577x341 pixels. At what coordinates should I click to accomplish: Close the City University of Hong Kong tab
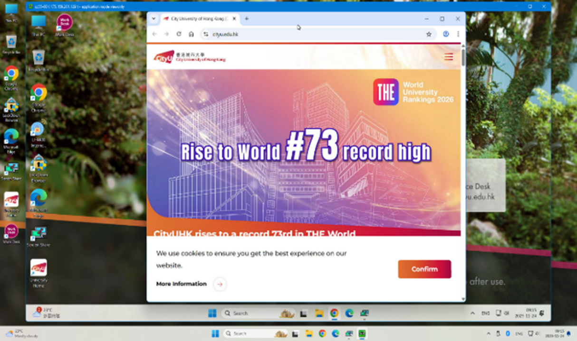[234, 19]
